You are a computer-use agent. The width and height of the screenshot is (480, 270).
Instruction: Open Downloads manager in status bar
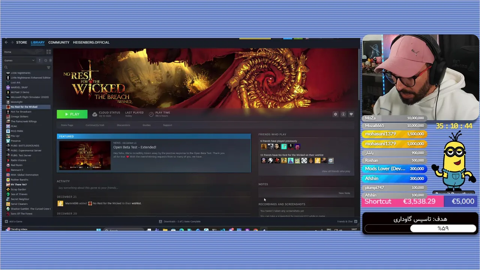(x=180, y=222)
